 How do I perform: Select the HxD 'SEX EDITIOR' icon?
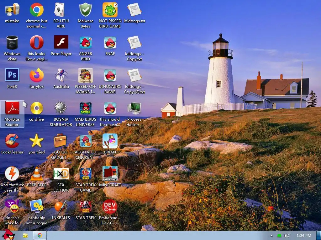pyautogui.click(x=61, y=173)
